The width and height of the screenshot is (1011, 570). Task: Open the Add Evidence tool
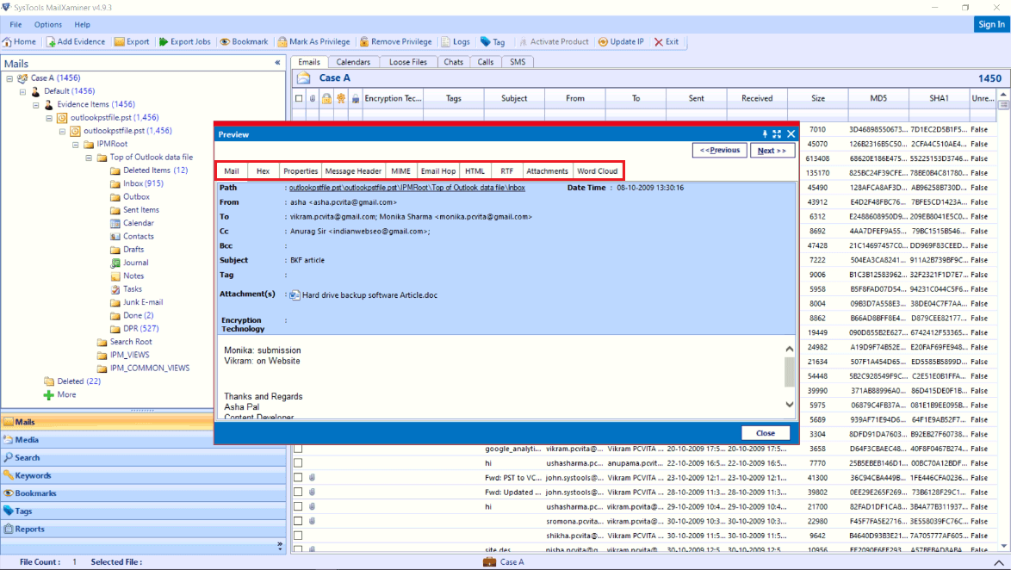76,41
